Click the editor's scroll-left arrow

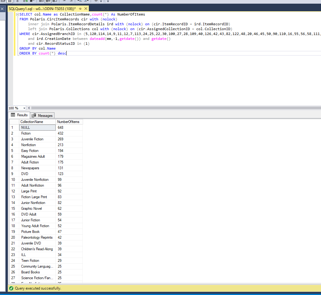click(29, 108)
